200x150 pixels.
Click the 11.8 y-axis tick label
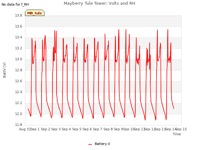click(x=19, y=125)
